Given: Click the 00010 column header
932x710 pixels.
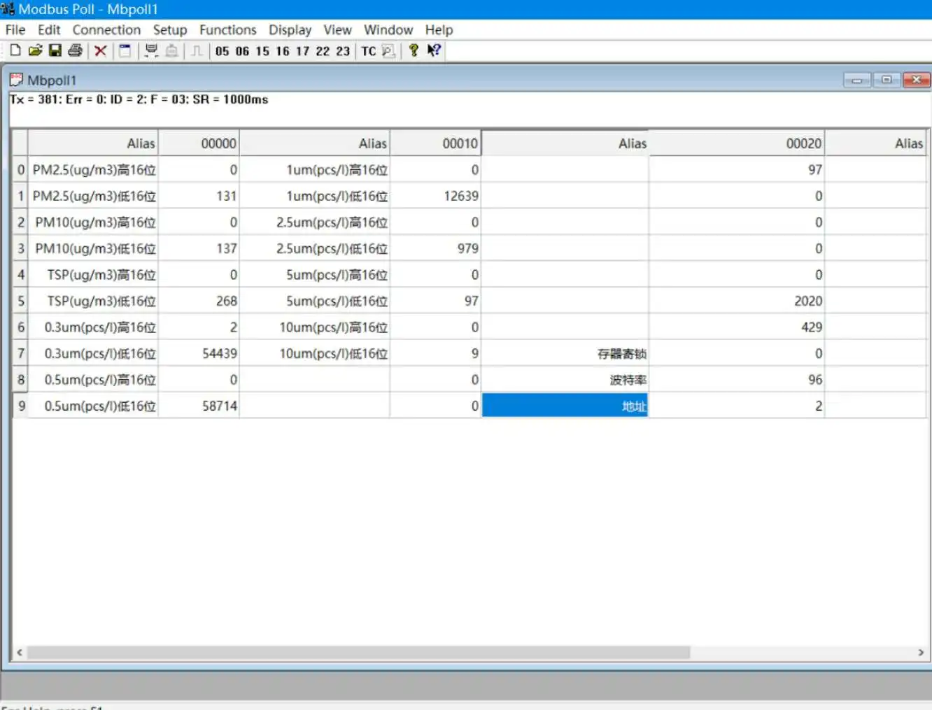Looking at the screenshot, I should [x=435, y=143].
